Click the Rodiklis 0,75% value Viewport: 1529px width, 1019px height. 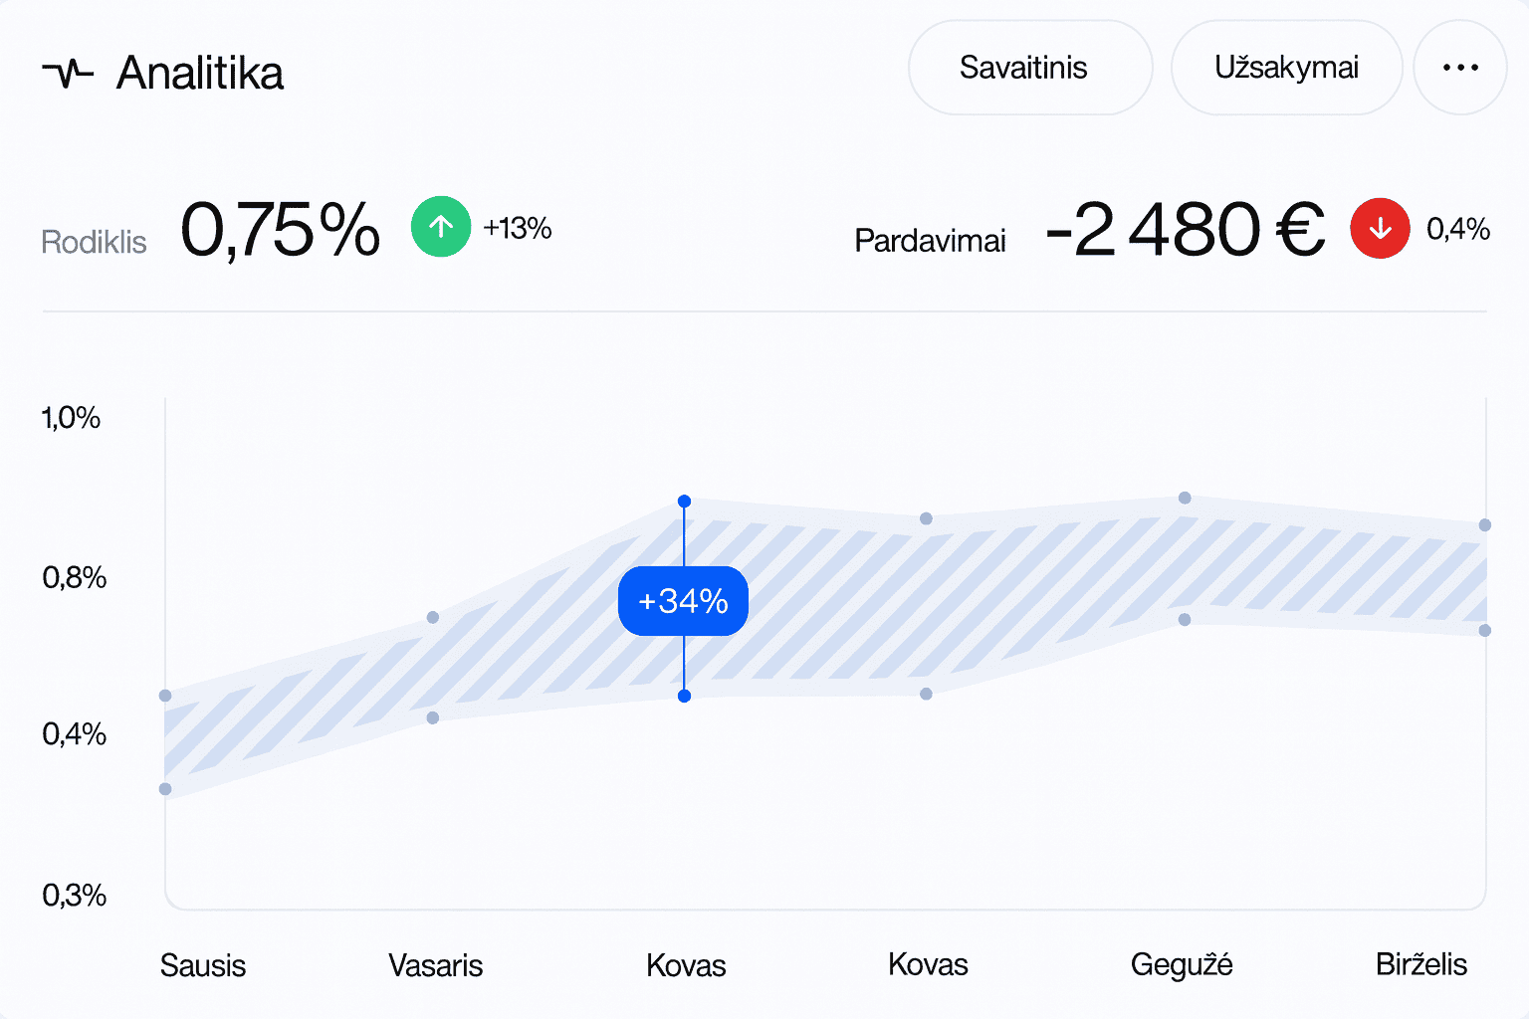coord(281,230)
